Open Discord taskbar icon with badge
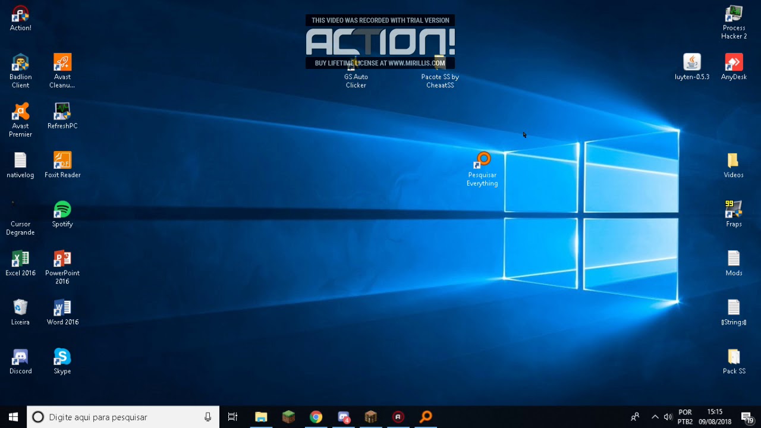 tap(344, 417)
